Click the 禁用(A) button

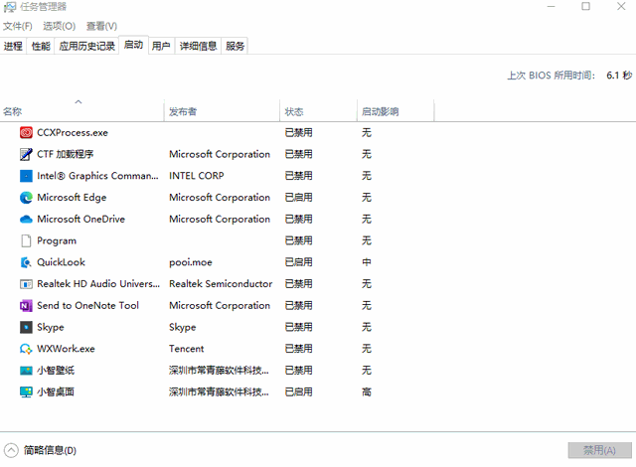tap(599, 450)
